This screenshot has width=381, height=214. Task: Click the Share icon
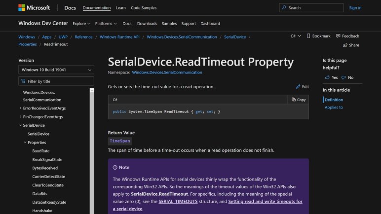click(x=344, y=45)
